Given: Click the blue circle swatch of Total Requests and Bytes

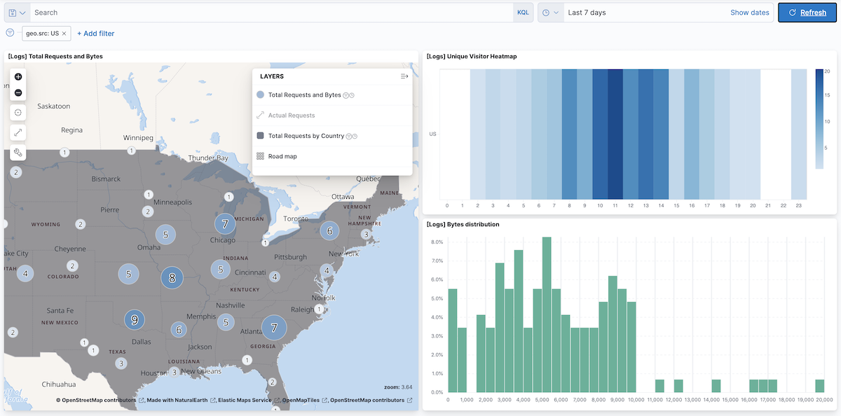Looking at the screenshot, I should tap(260, 95).
